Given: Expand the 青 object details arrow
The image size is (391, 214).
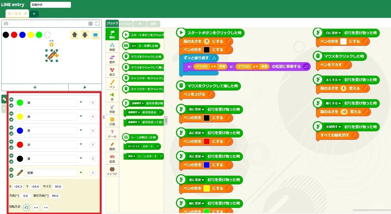Looking at the screenshot, I should pos(81,130).
